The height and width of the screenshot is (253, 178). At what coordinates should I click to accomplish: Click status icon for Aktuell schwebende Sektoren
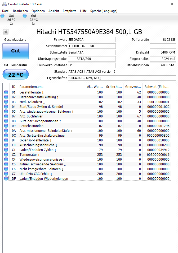click(6, 164)
